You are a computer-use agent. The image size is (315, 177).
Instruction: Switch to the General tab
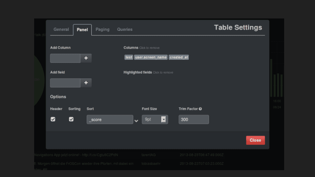61,29
